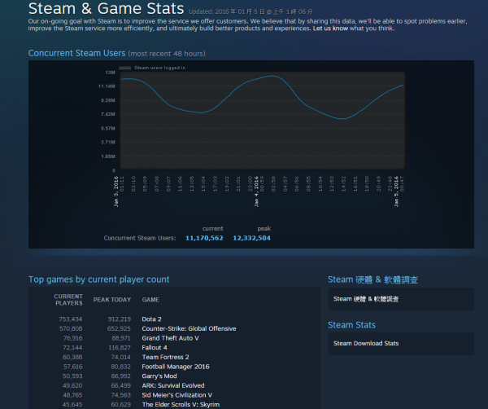Click the Steam Stats sidebar heading
The image size is (488, 409).
coord(351,325)
